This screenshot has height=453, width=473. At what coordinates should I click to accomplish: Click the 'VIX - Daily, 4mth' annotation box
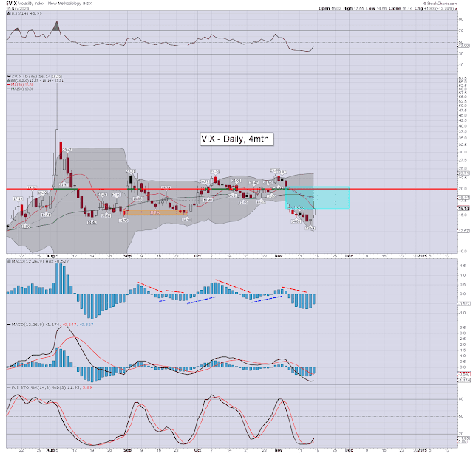click(236, 139)
